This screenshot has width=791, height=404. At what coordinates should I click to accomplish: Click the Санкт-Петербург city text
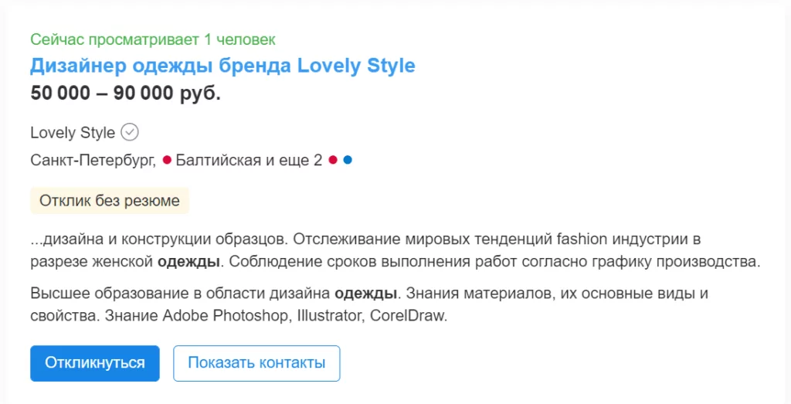point(93,161)
